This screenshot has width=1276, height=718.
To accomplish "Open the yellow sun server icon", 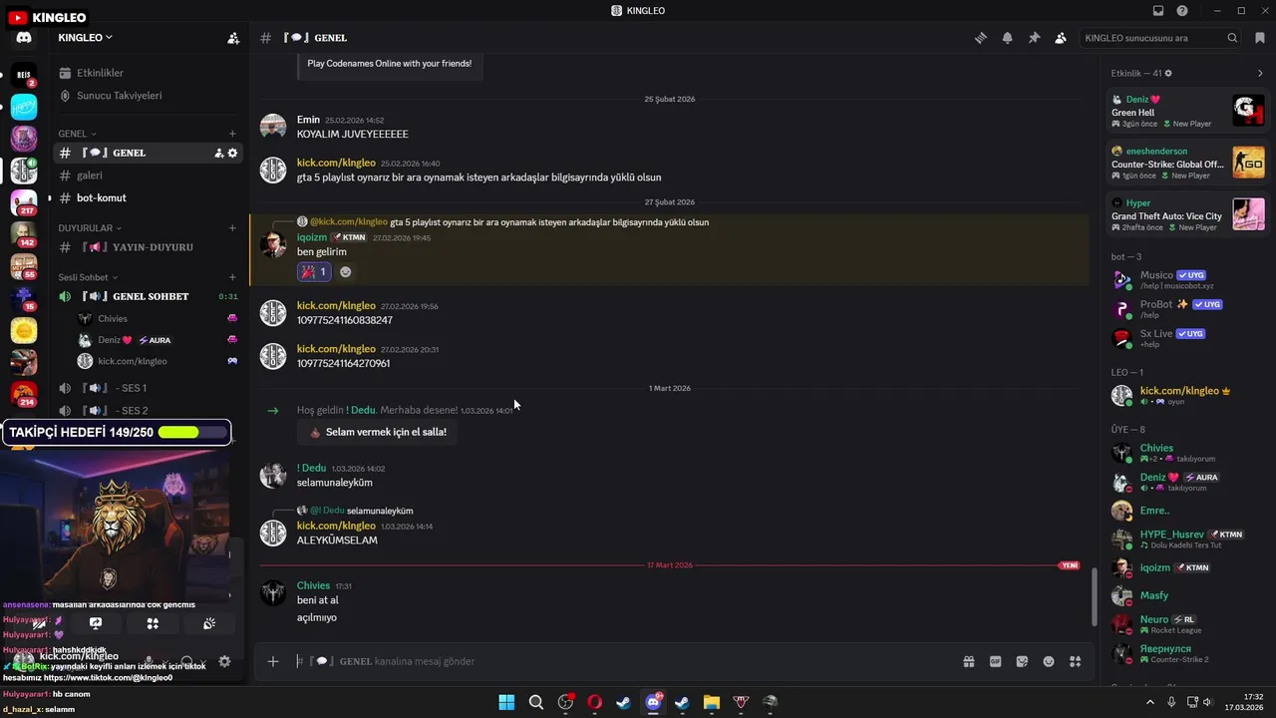I will [24, 330].
